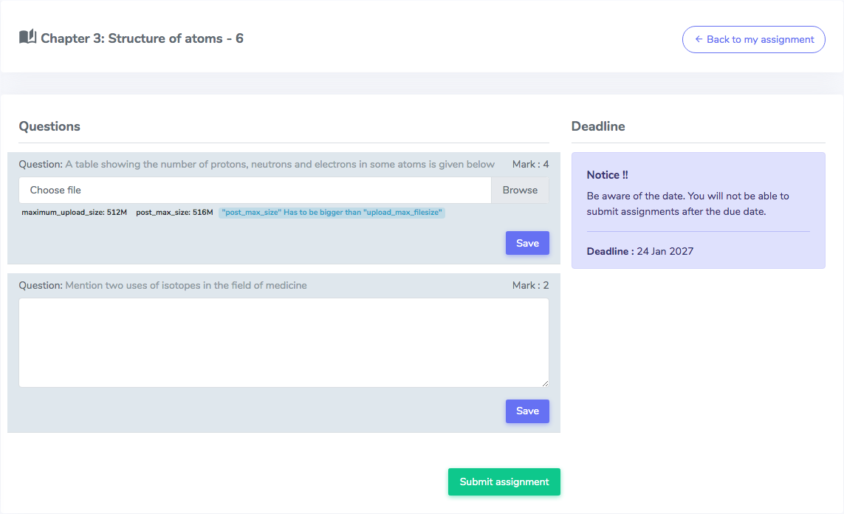The image size is (844, 514).
Task: Click the resize handle of answer text area
Action: pos(545,383)
